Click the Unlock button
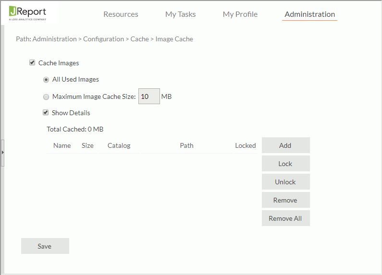Screen dimensions: 382x275 (286, 182)
